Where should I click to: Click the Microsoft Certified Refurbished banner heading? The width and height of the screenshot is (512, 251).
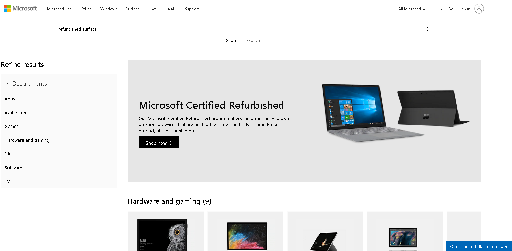click(211, 105)
